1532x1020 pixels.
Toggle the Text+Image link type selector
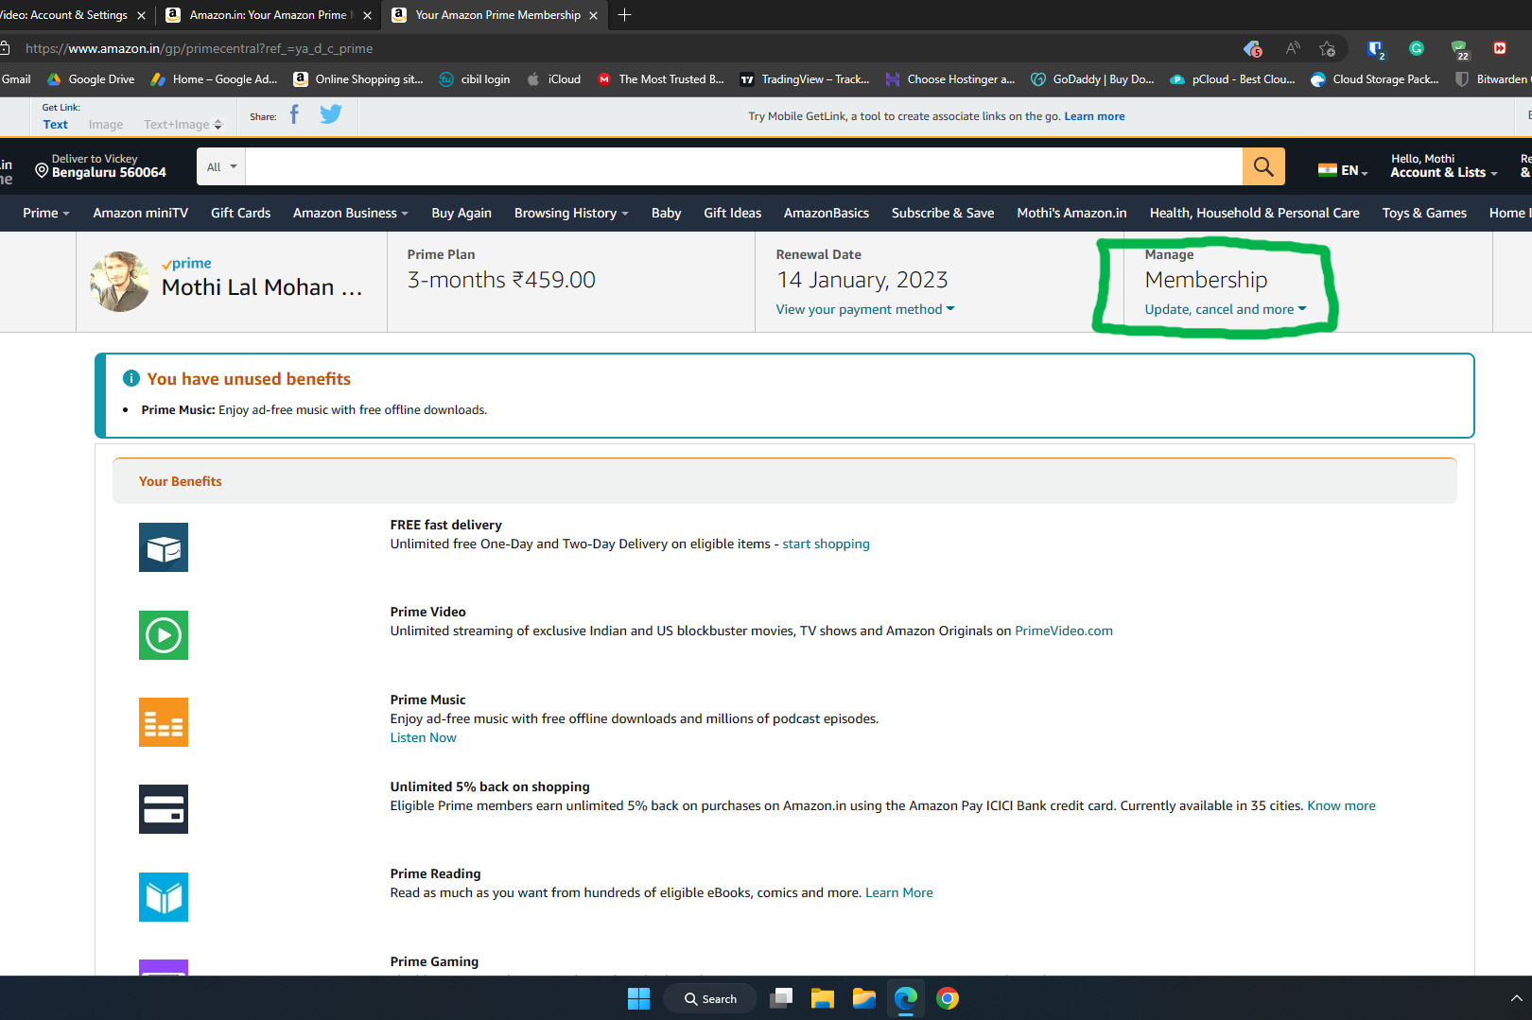[x=183, y=124]
